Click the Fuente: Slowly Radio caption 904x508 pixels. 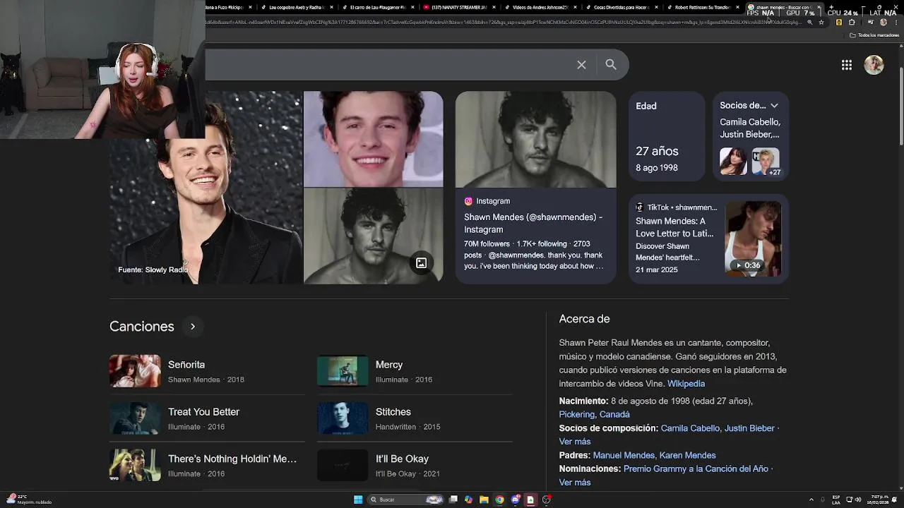[153, 270]
